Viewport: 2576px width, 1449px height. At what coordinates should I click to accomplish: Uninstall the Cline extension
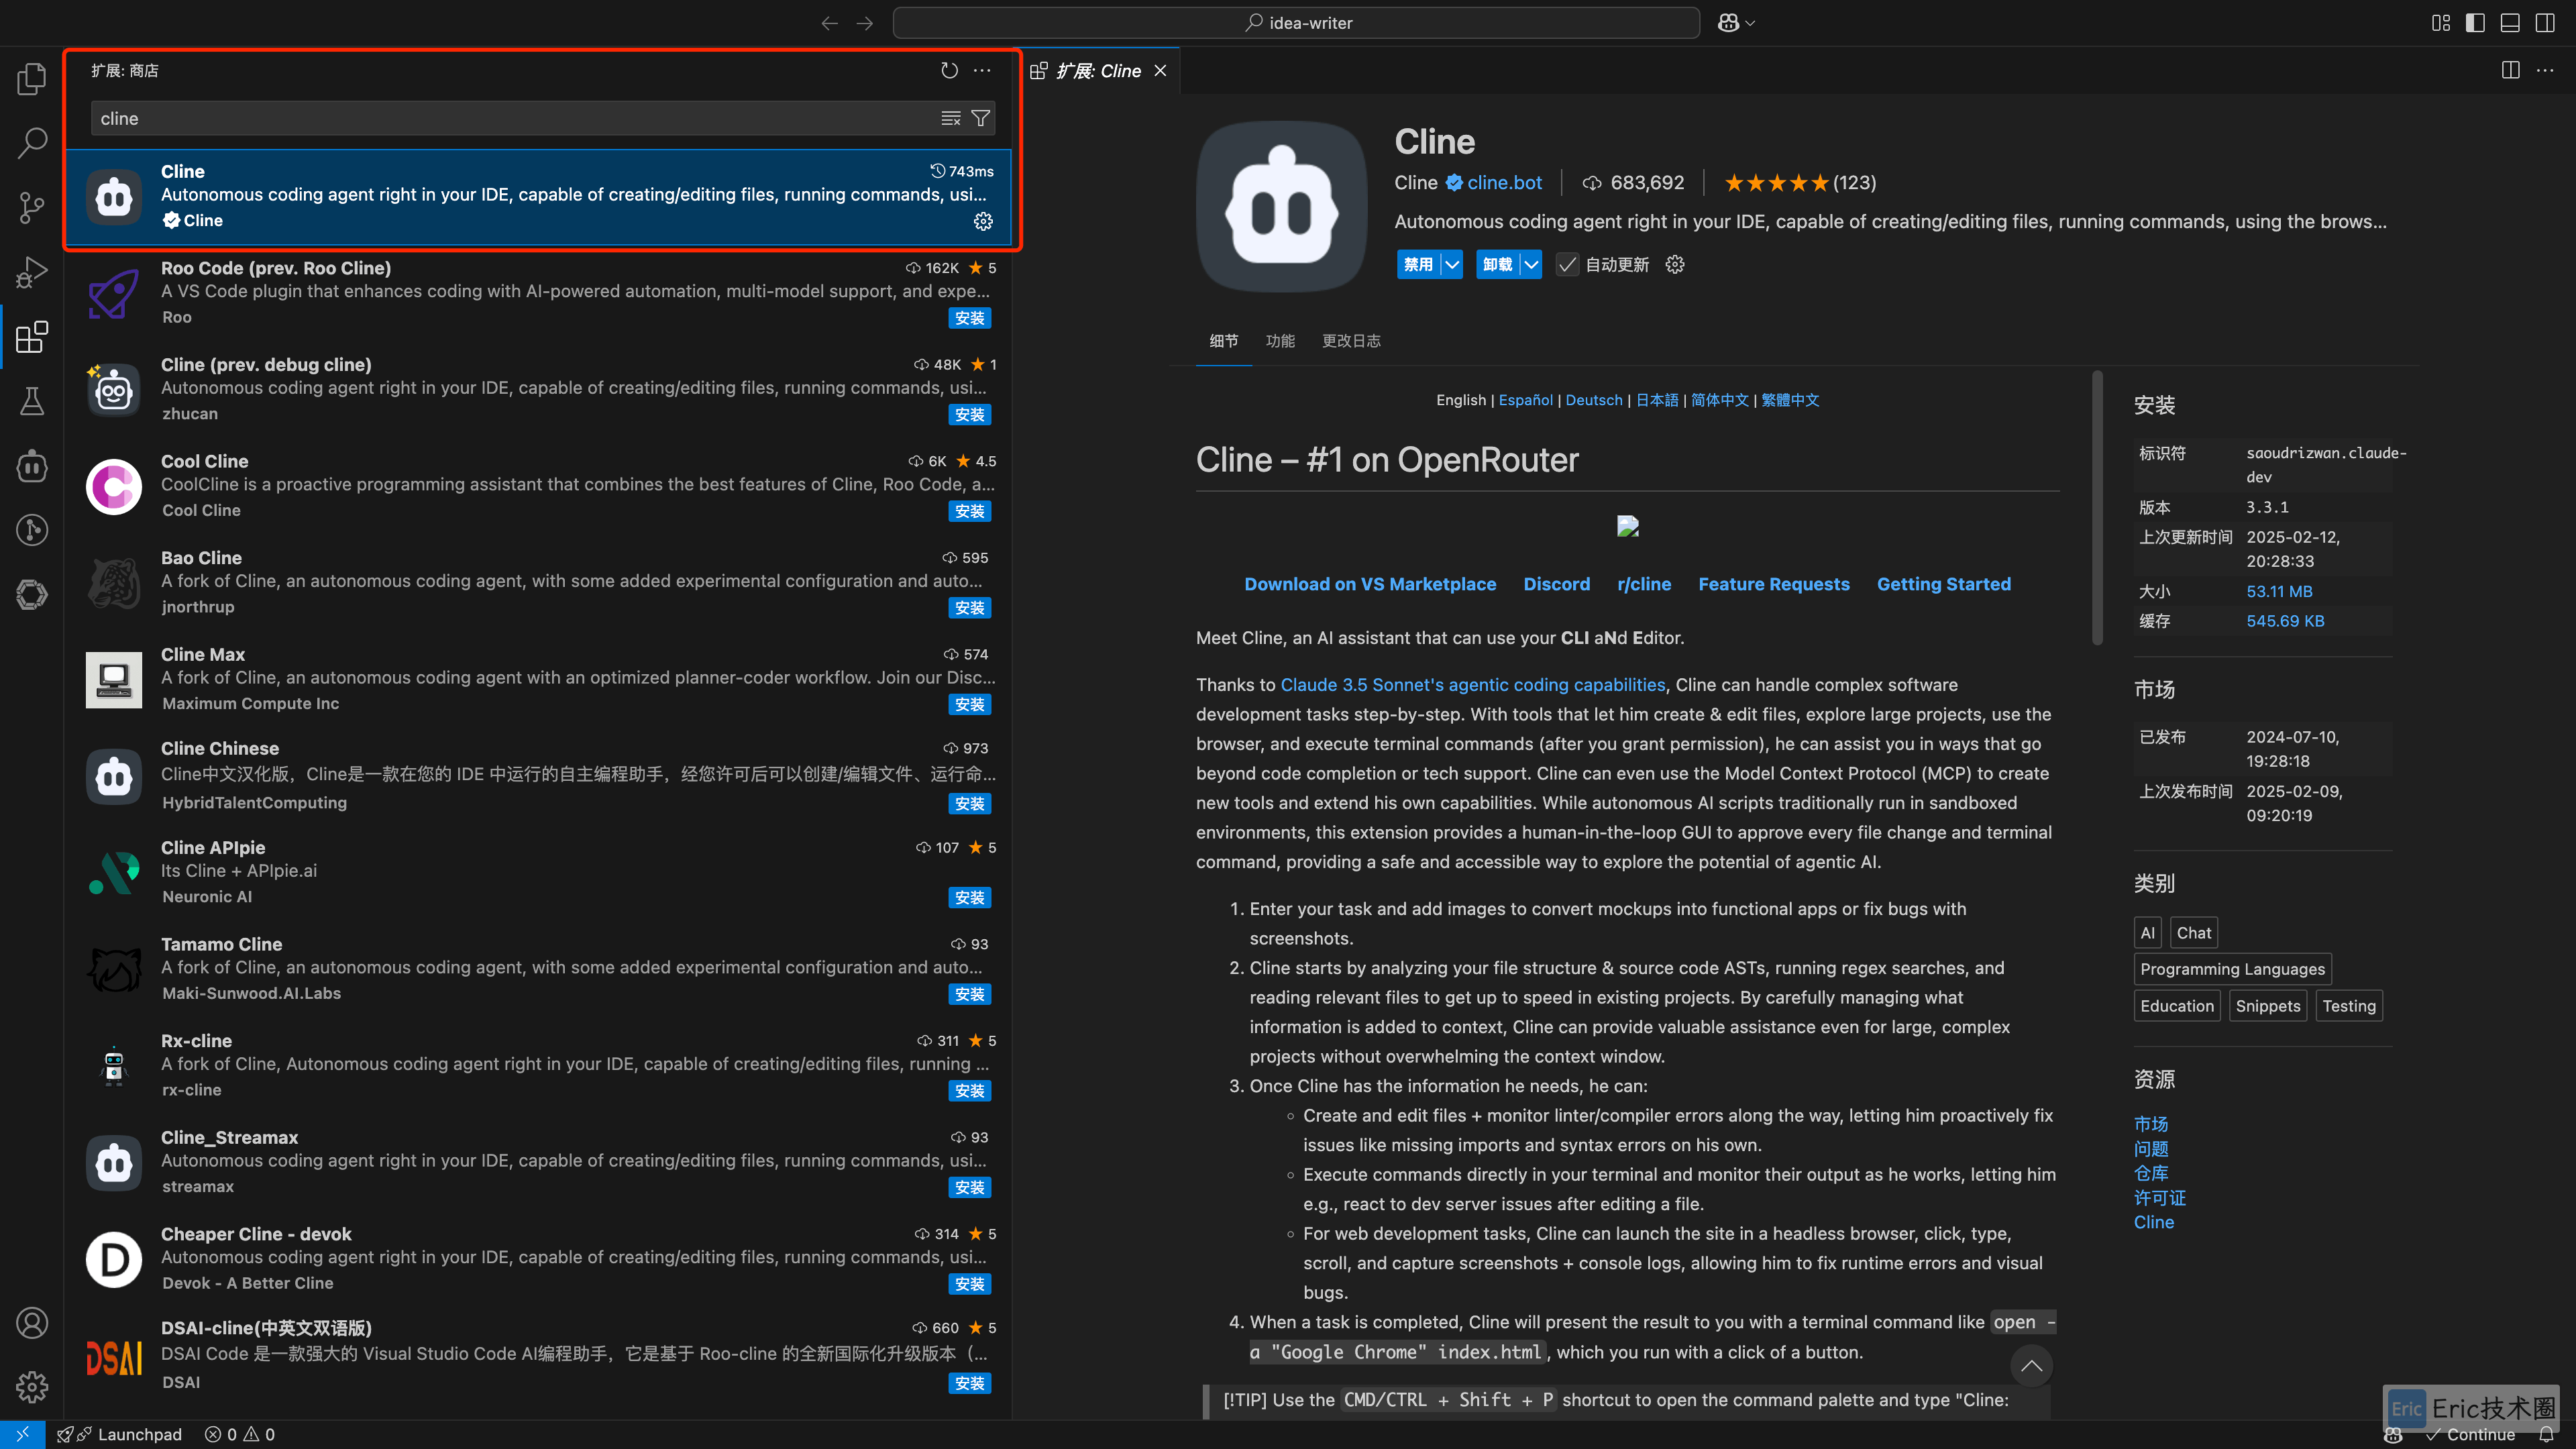[x=1497, y=264]
